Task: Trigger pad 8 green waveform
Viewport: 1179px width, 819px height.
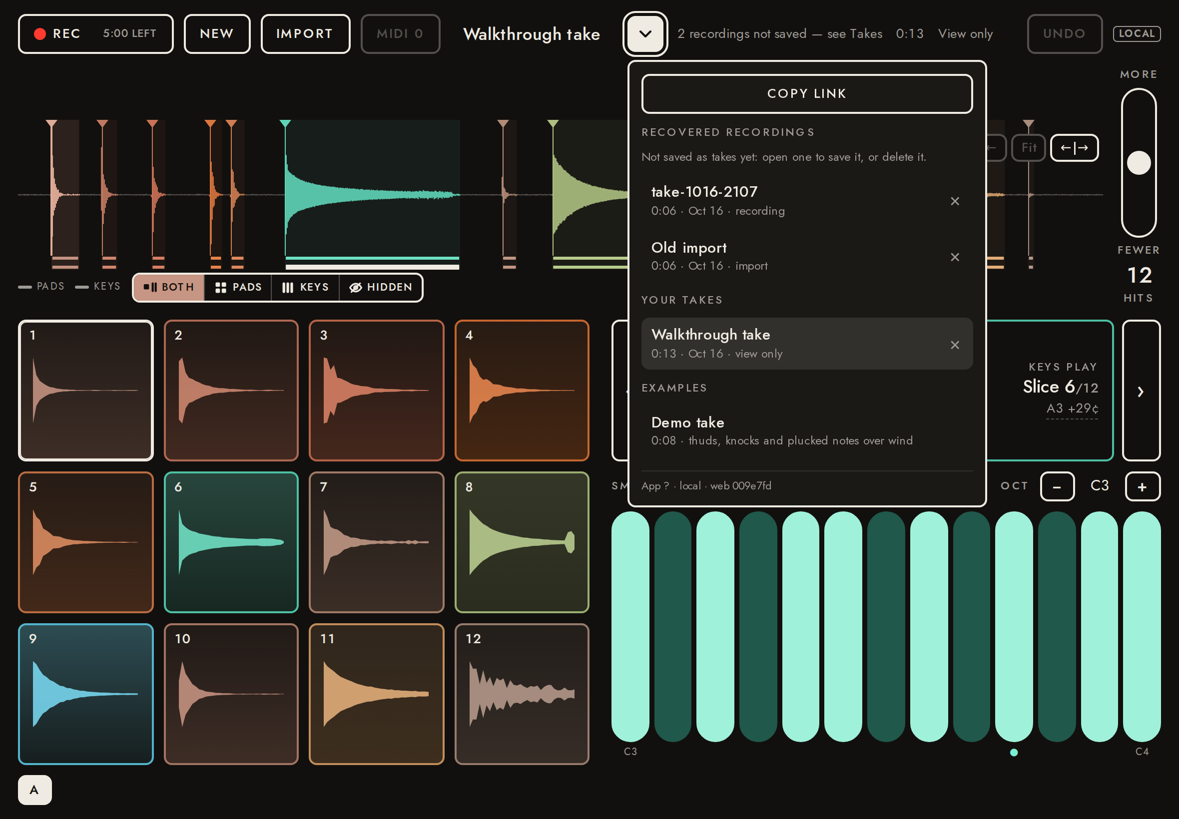Action: click(x=522, y=542)
